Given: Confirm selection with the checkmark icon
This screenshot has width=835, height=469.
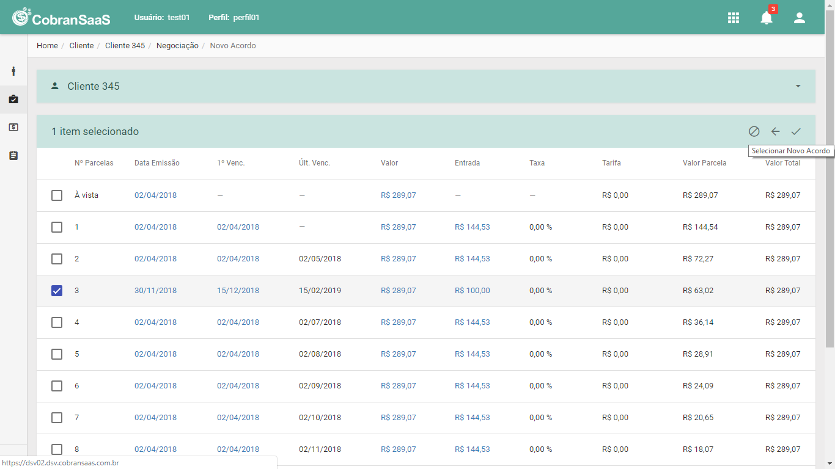Looking at the screenshot, I should [x=796, y=131].
